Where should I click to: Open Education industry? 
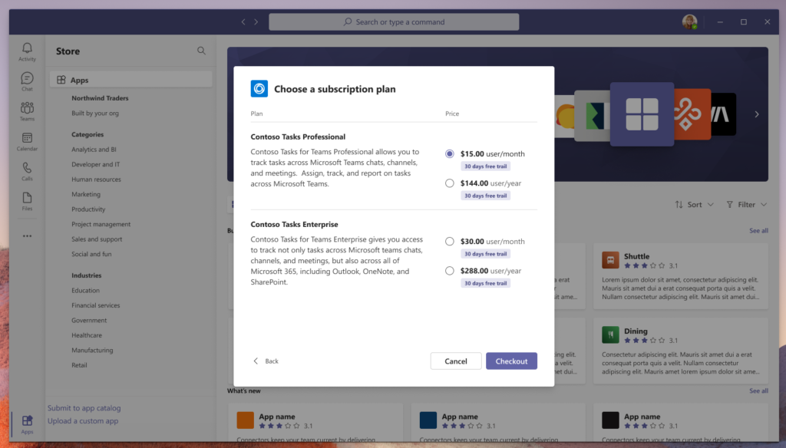click(85, 291)
